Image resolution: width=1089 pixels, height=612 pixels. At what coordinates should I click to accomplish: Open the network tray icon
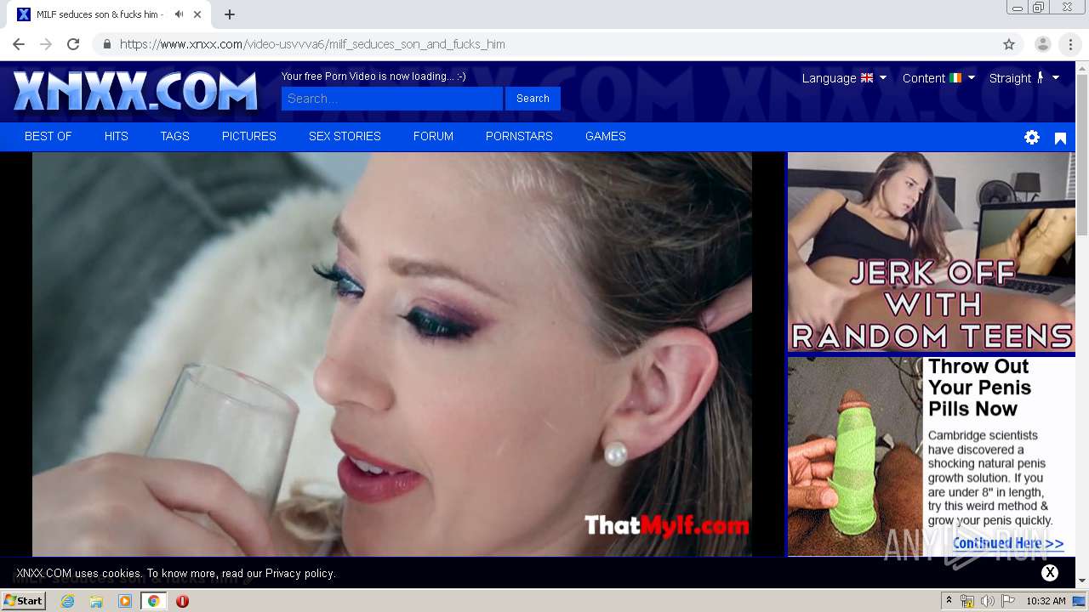[x=967, y=601]
